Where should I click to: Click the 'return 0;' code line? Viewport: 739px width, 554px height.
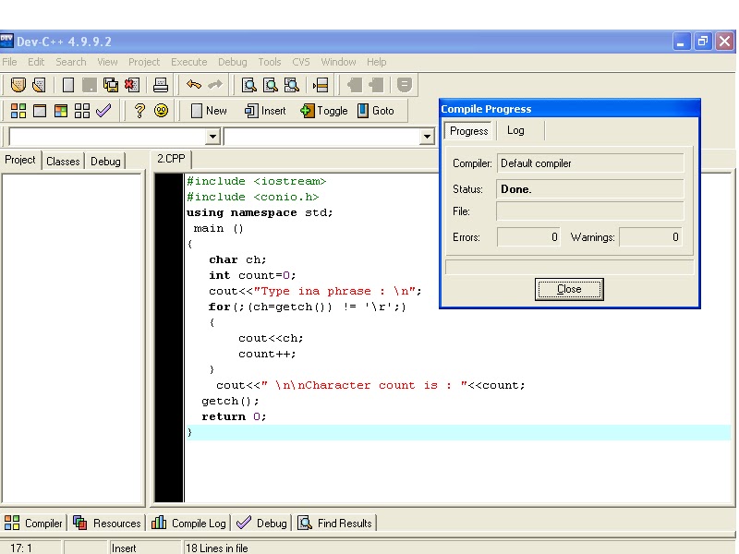pyautogui.click(x=234, y=416)
